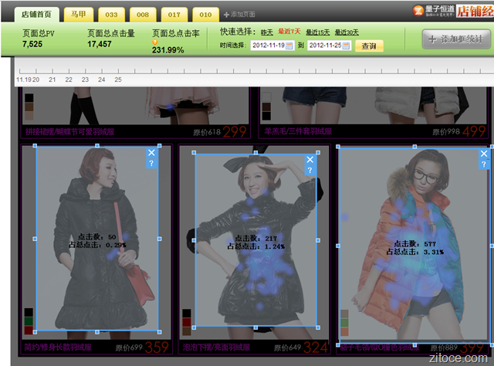The image size is (494, 366).
Task: Choose the 昨天 quick range
Action: click(266, 32)
